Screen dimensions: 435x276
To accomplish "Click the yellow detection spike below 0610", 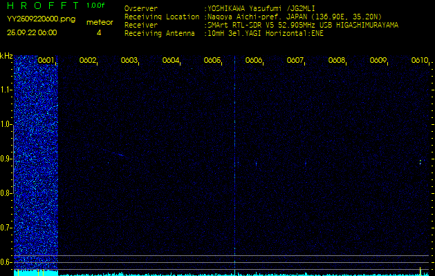I will (420, 271).
